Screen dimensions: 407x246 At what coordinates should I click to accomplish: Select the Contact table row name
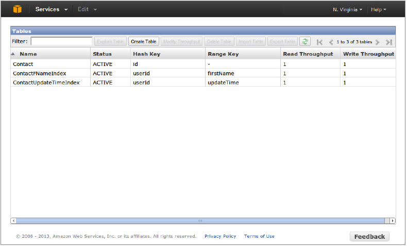pyautogui.click(x=23, y=64)
